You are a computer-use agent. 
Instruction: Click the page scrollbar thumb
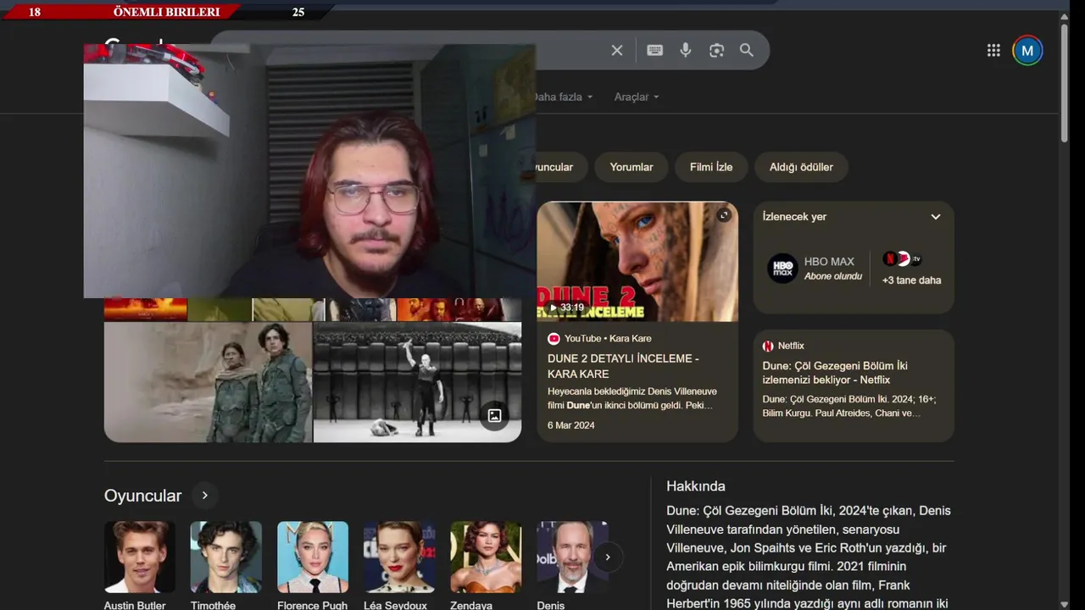coord(1065,85)
